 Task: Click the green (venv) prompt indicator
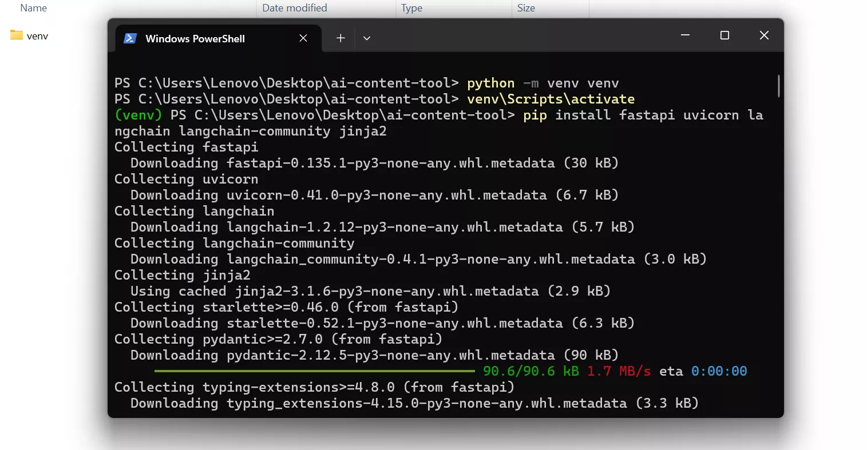(x=137, y=115)
